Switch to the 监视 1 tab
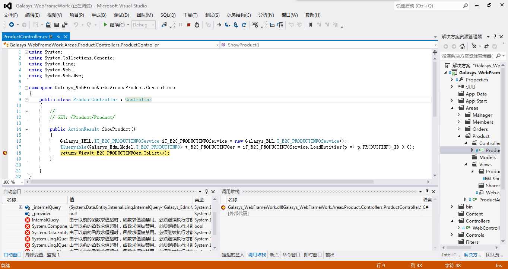Image resolution: width=508 pixels, height=269 pixels. pyautogui.click(x=53, y=255)
